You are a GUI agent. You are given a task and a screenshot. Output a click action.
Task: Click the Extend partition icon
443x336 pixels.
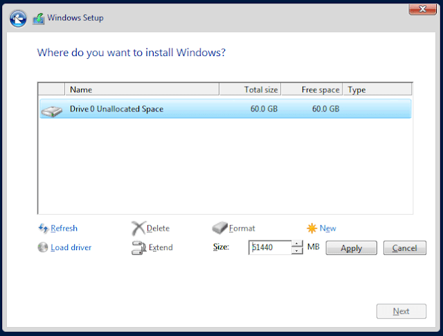(x=138, y=247)
